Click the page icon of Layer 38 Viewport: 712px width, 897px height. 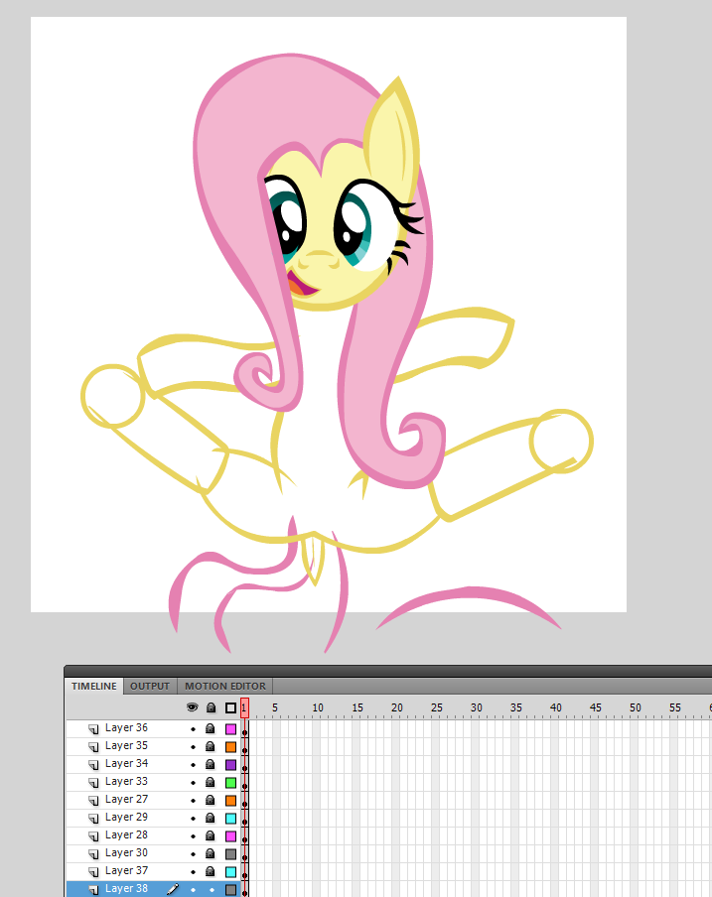(x=93, y=890)
